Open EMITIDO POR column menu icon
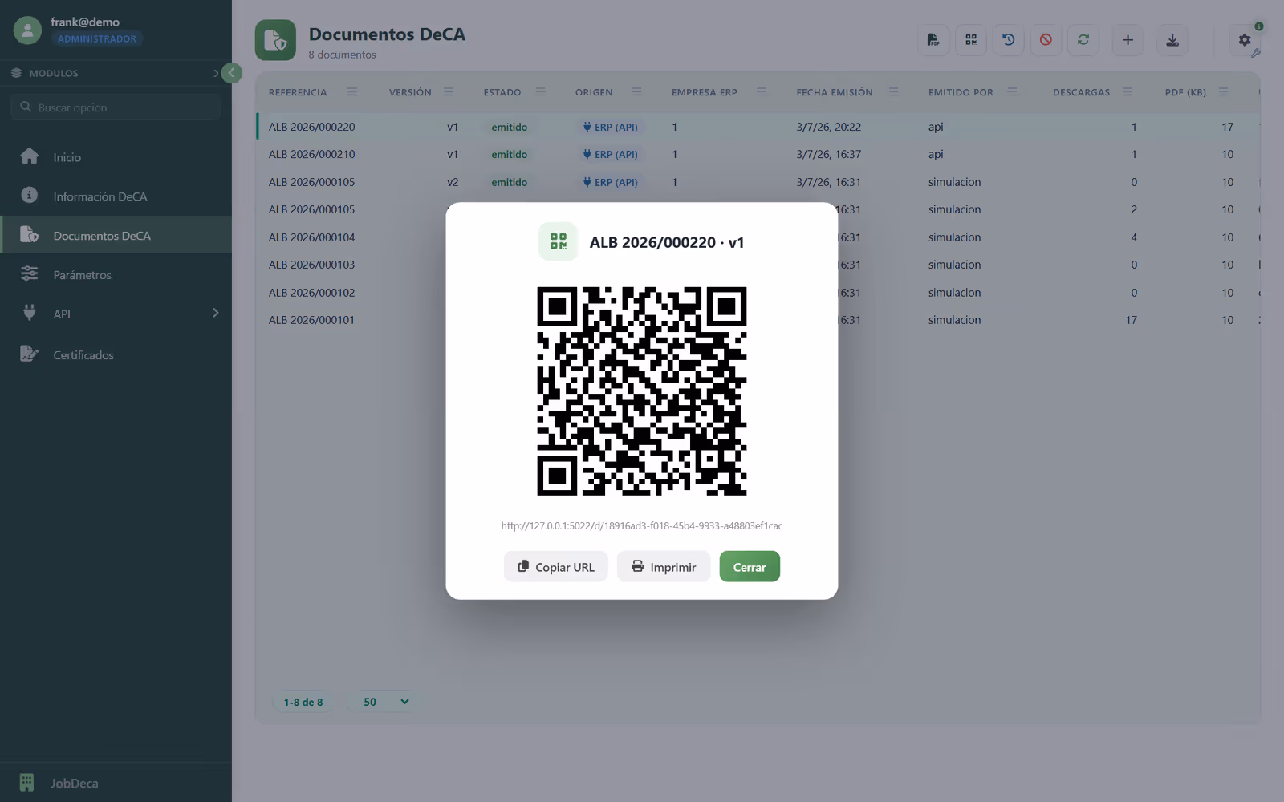1284x802 pixels. [1012, 92]
